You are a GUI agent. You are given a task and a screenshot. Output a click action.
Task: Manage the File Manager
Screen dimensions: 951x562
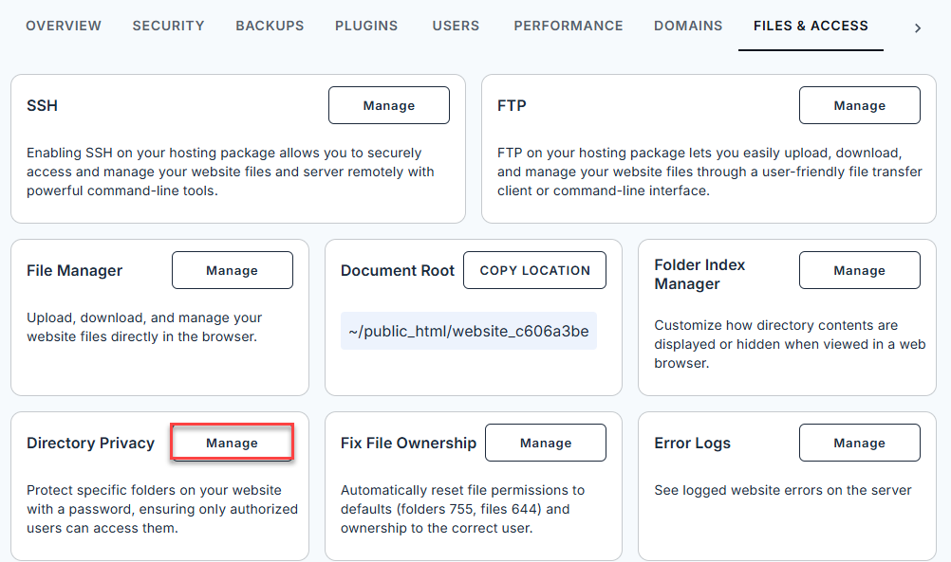click(x=232, y=270)
